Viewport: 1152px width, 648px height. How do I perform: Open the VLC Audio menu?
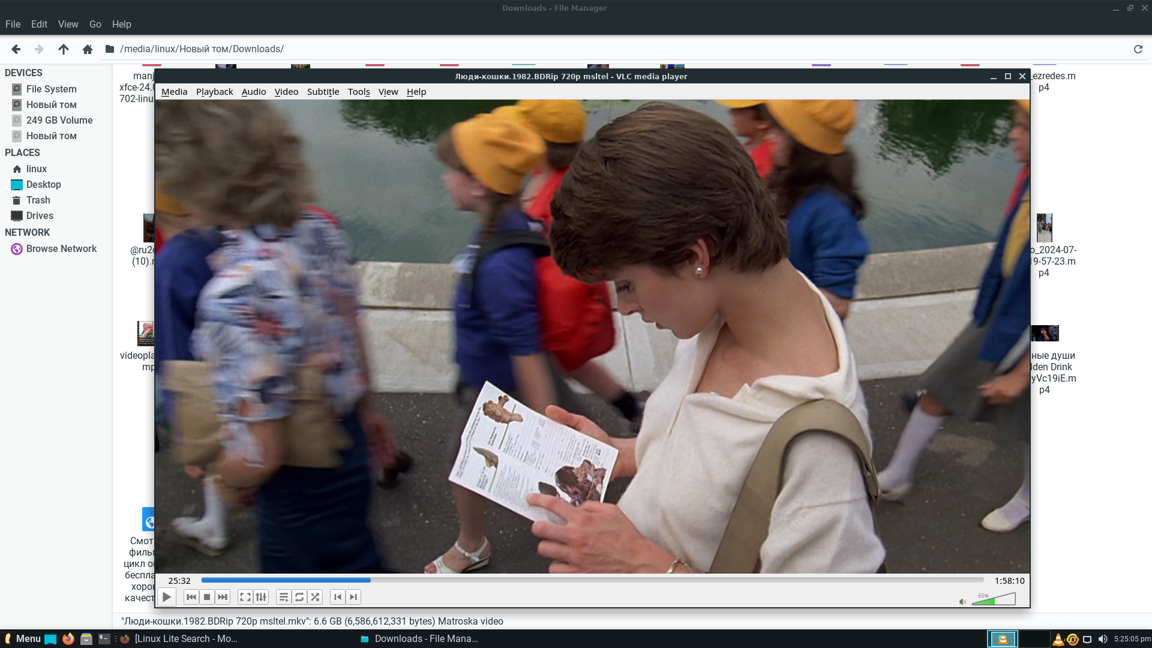coord(254,92)
